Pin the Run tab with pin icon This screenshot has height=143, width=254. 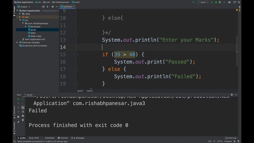[x=18, y=122]
